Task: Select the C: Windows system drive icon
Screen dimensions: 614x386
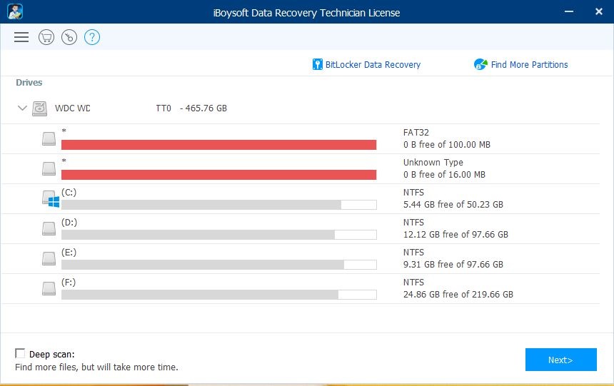Action: 51,199
